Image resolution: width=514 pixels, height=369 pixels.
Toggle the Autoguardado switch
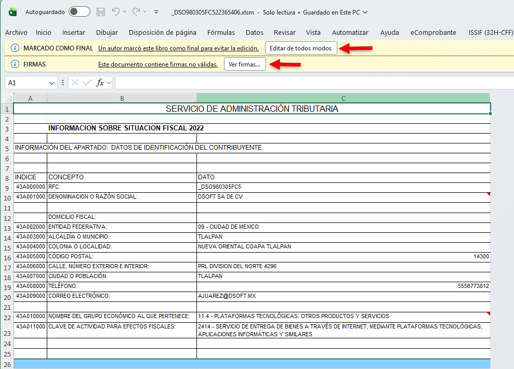pyautogui.click(x=79, y=11)
